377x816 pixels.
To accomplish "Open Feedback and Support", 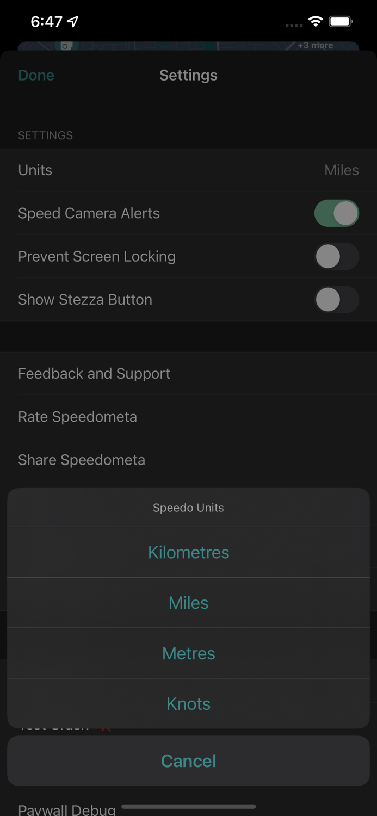I will pyautogui.click(x=94, y=373).
